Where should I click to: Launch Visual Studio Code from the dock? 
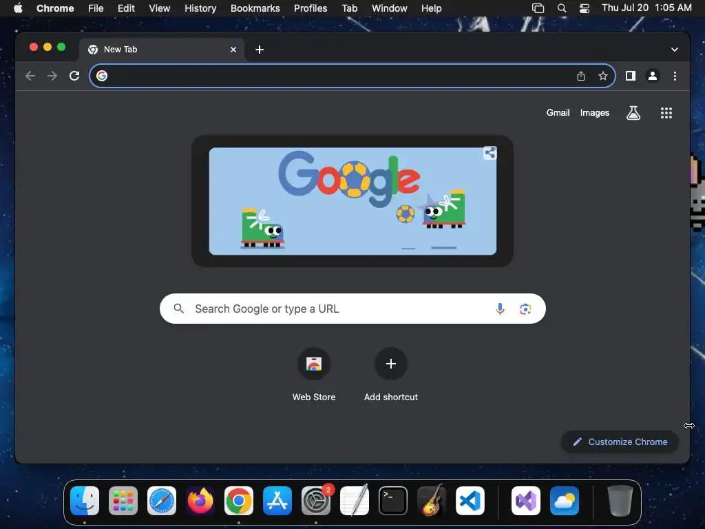pyautogui.click(x=470, y=501)
